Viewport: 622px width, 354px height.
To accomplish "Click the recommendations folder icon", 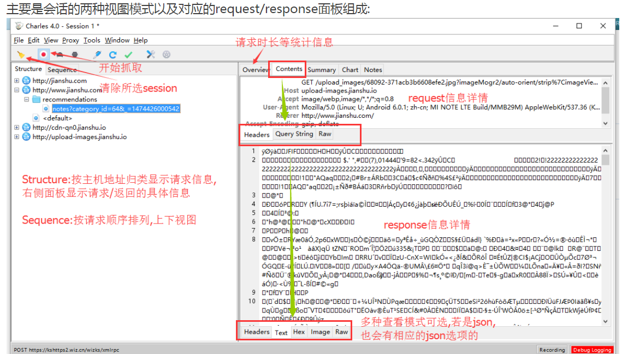I will click(x=36, y=99).
